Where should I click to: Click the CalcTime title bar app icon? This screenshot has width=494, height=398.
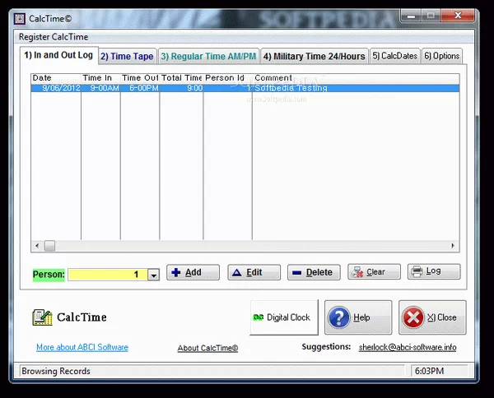click(x=20, y=19)
